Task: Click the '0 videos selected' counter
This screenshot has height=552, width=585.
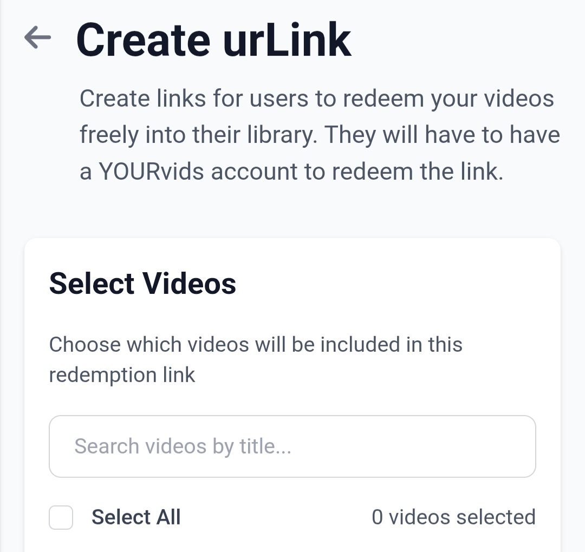Action: (454, 517)
